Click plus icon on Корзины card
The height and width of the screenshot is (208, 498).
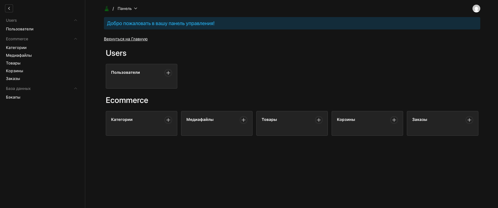click(x=394, y=120)
